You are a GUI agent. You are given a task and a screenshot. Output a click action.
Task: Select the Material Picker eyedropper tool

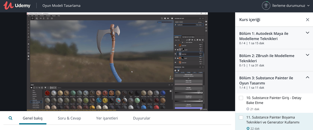28,40
